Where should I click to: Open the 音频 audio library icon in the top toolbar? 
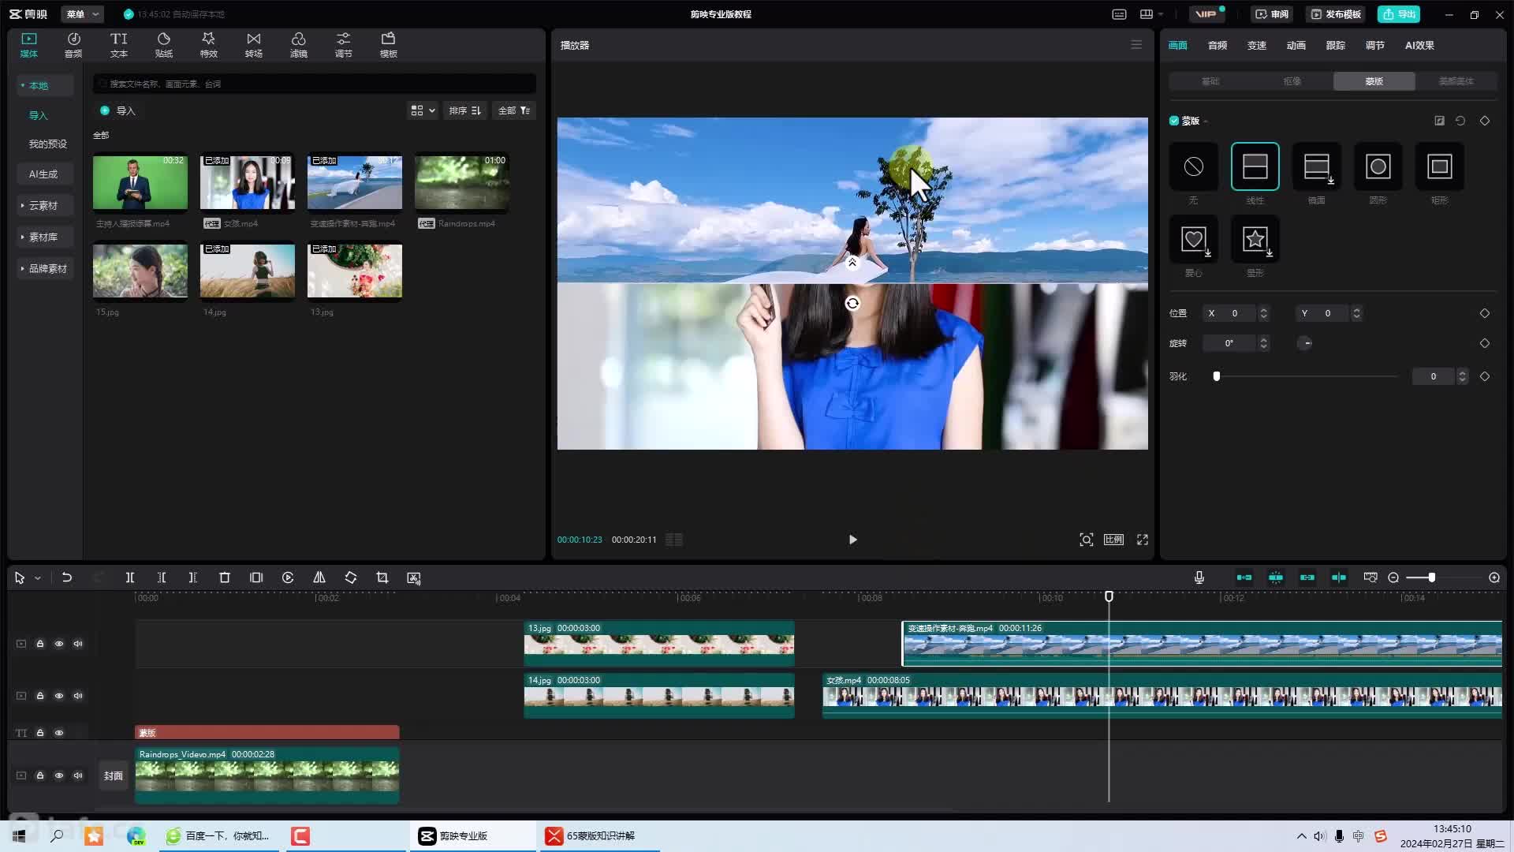pos(73,45)
